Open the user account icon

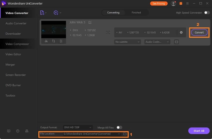click(x=173, y=3)
